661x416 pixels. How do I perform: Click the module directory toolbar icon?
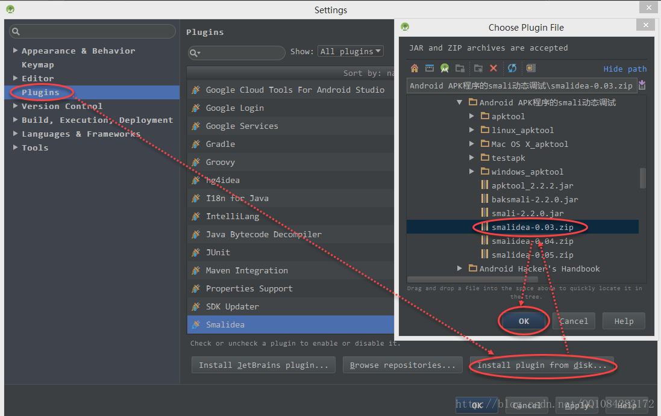(460, 68)
